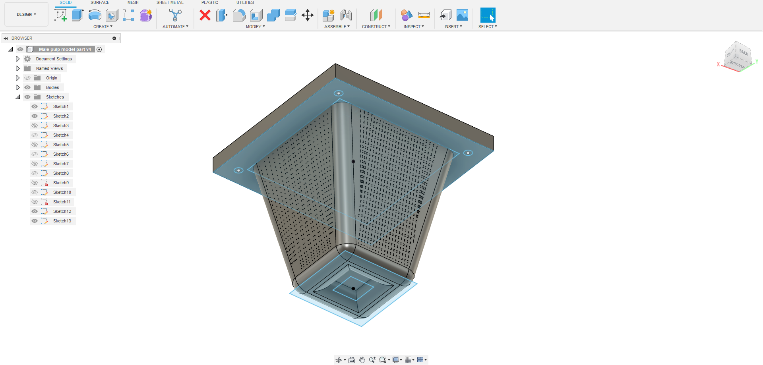Select the Press Pull tool
The image size is (763, 365).
[222, 15]
